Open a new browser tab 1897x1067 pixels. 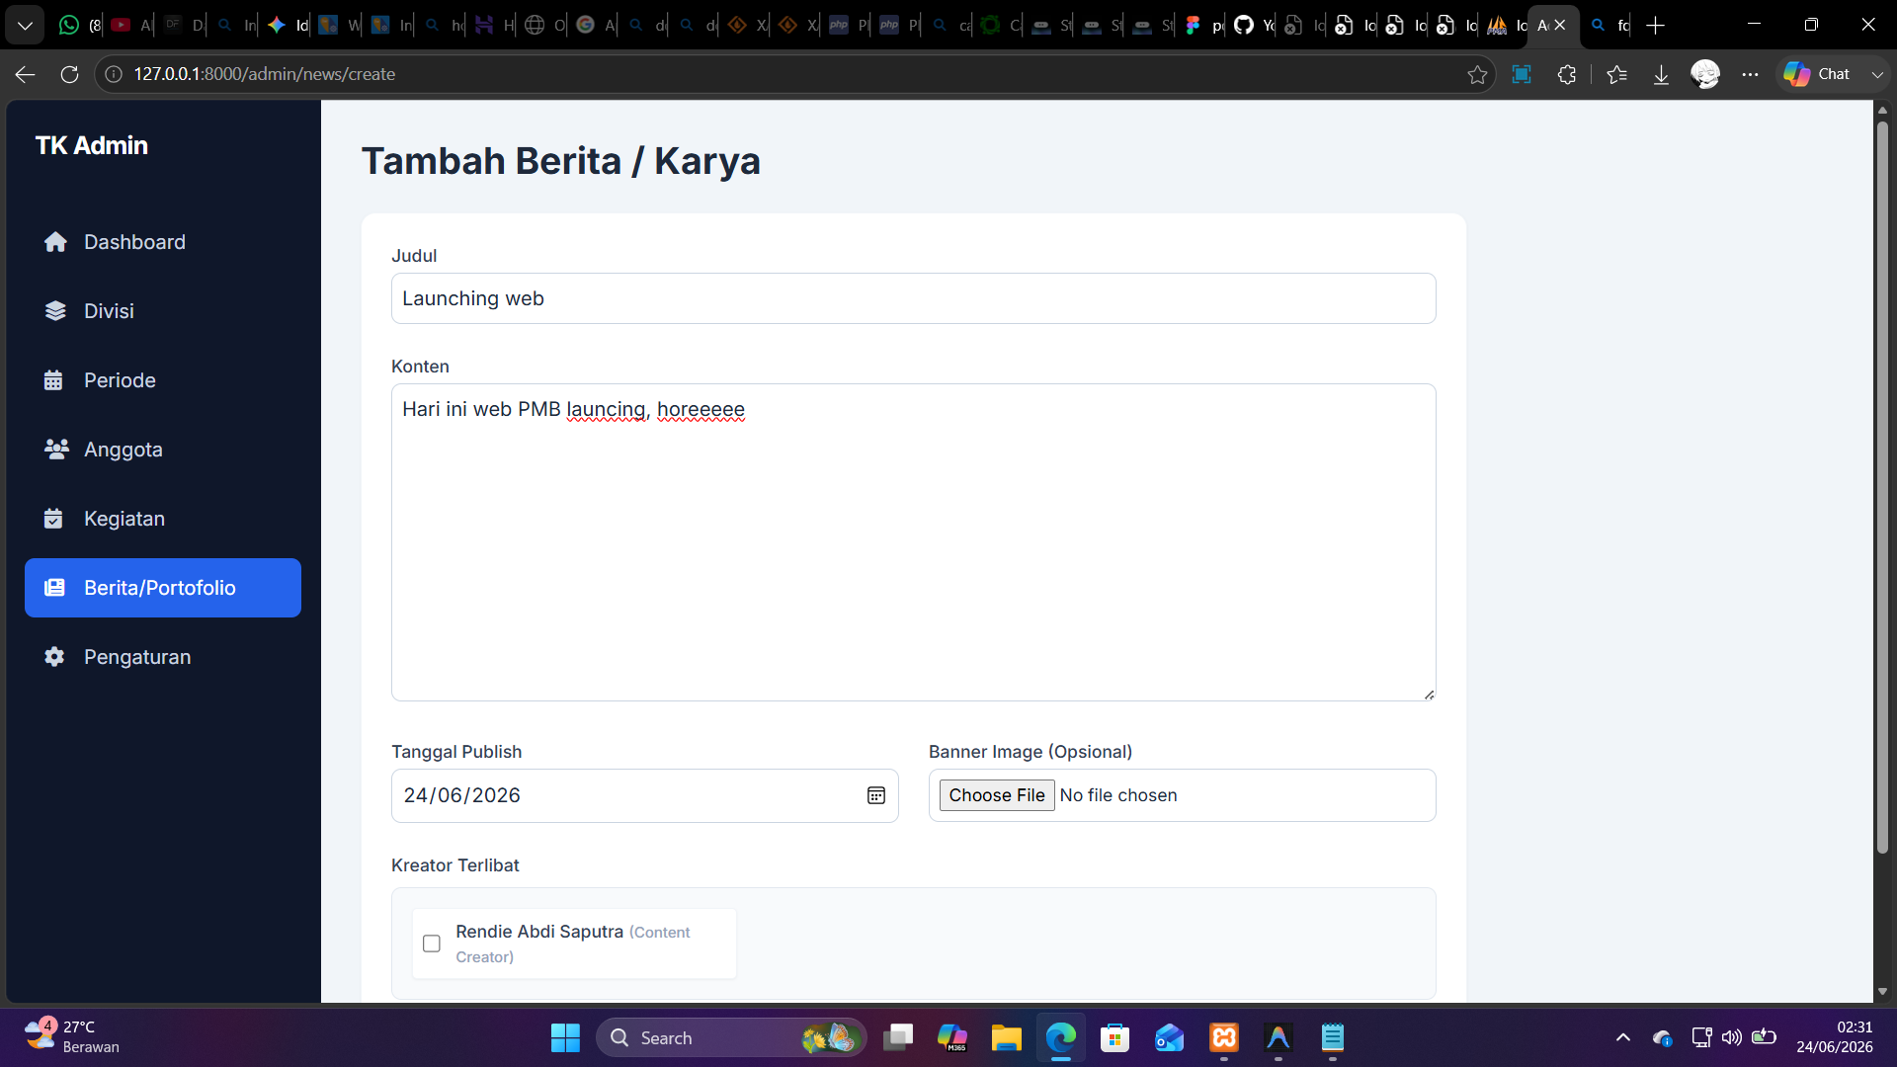(1656, 25)
